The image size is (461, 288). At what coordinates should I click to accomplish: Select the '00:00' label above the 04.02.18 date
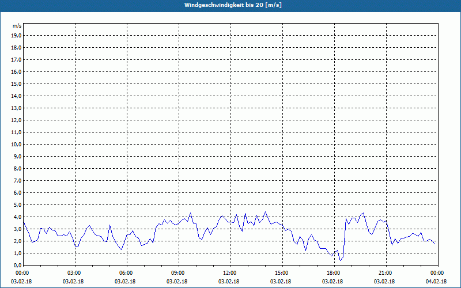pyautogui.click(x=436, y=273)
